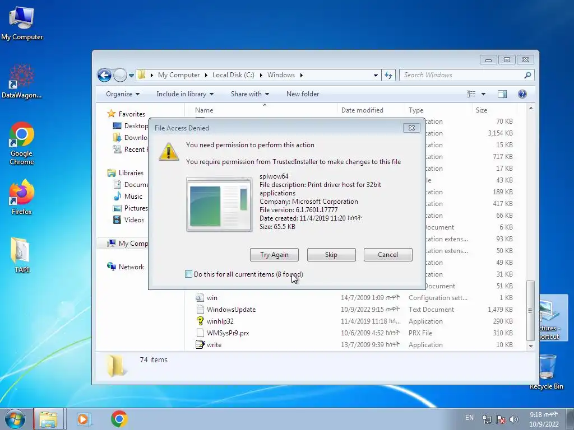The width and height of the screenshot is (574, 430).
Task: Click scrollbar up arrow in file list
Action: tap(530, 109)
